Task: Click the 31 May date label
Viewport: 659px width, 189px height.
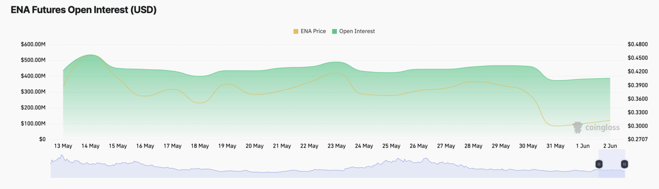Action: coord(555,146)
